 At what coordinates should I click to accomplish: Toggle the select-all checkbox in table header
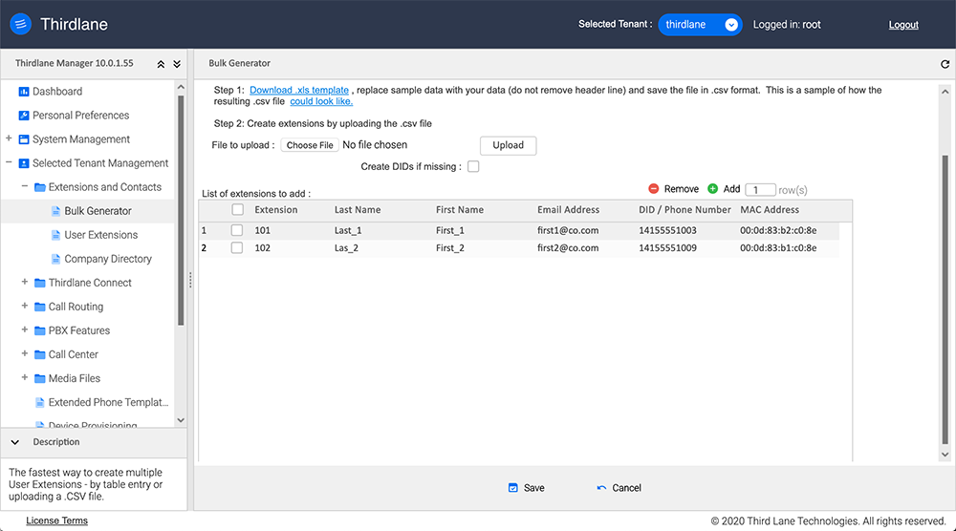coord(237,210)
